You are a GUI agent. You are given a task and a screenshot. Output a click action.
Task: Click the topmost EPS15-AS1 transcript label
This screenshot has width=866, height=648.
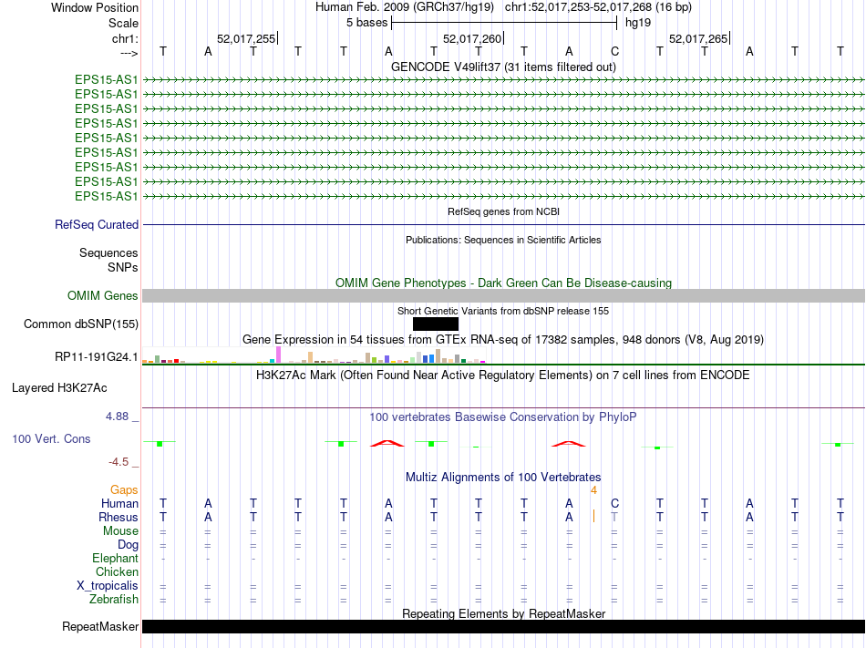(x=106, y=79)
